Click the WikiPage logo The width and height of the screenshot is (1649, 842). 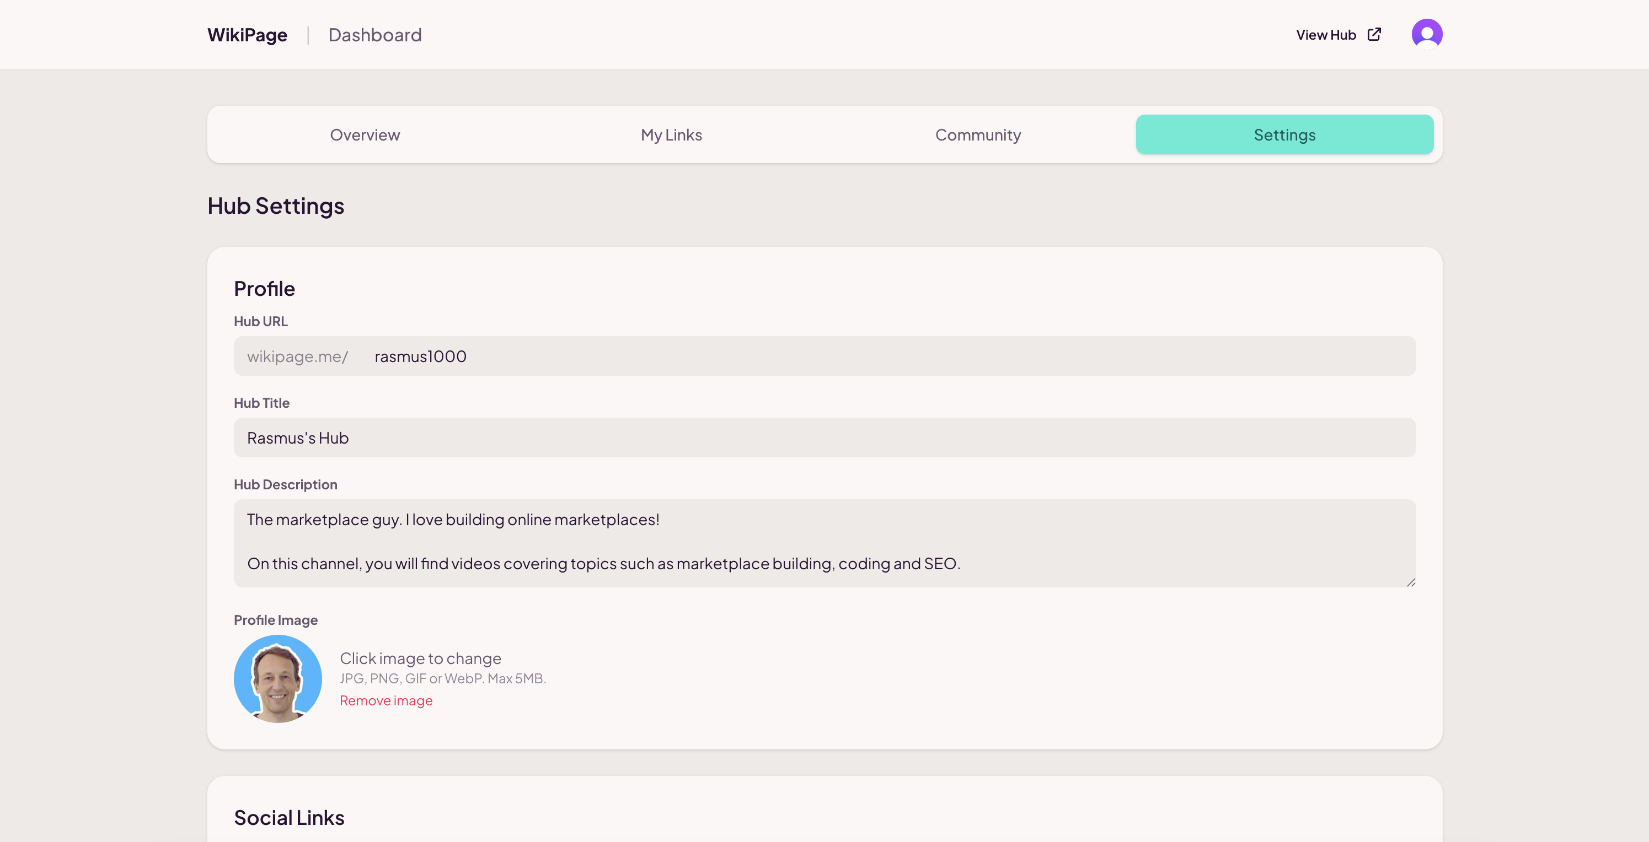pyautogui.click(x=247, y=35)
